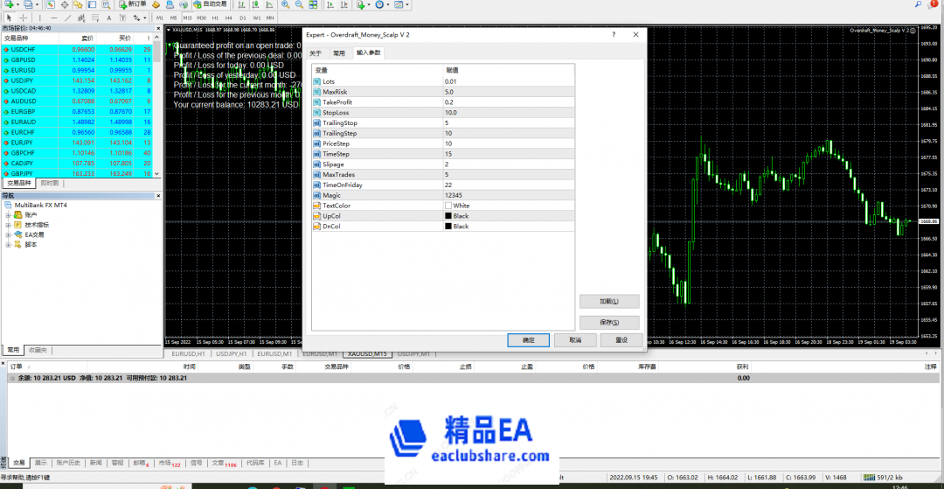Viewport: 944px width, 489px height.
Task: Open the 即时图 tab in Market Watch
Action: point(50,183)
